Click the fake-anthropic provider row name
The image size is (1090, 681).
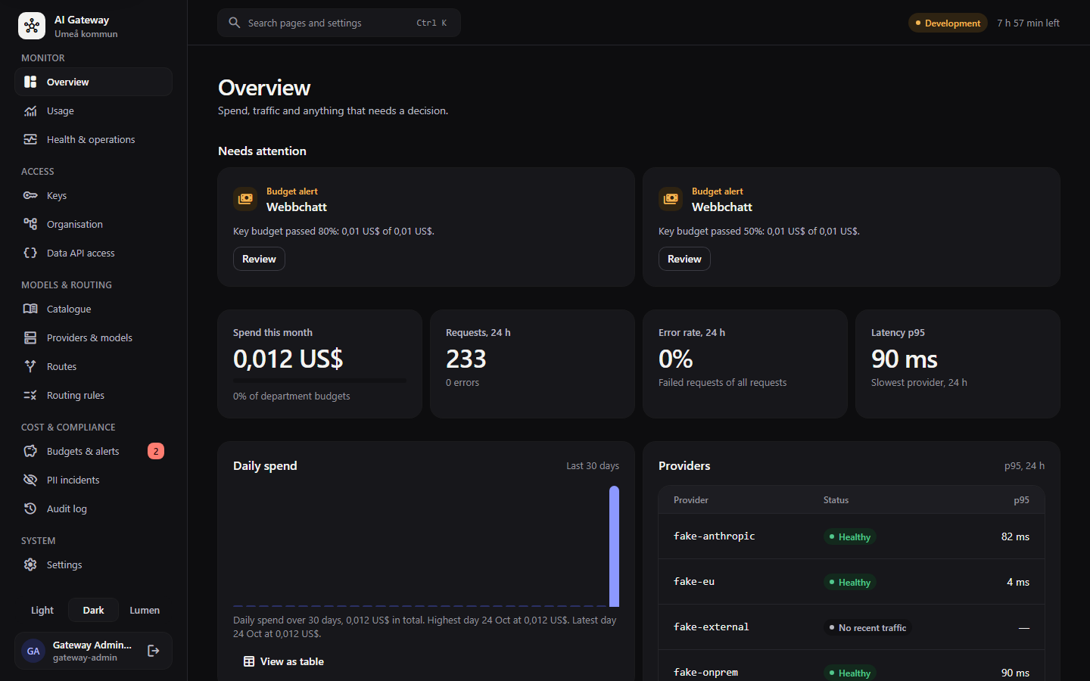click(714, 536)
